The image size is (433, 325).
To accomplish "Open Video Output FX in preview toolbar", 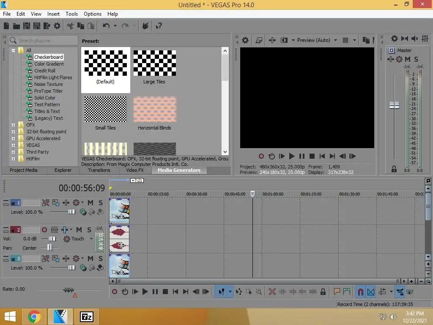I will (272, 40).
